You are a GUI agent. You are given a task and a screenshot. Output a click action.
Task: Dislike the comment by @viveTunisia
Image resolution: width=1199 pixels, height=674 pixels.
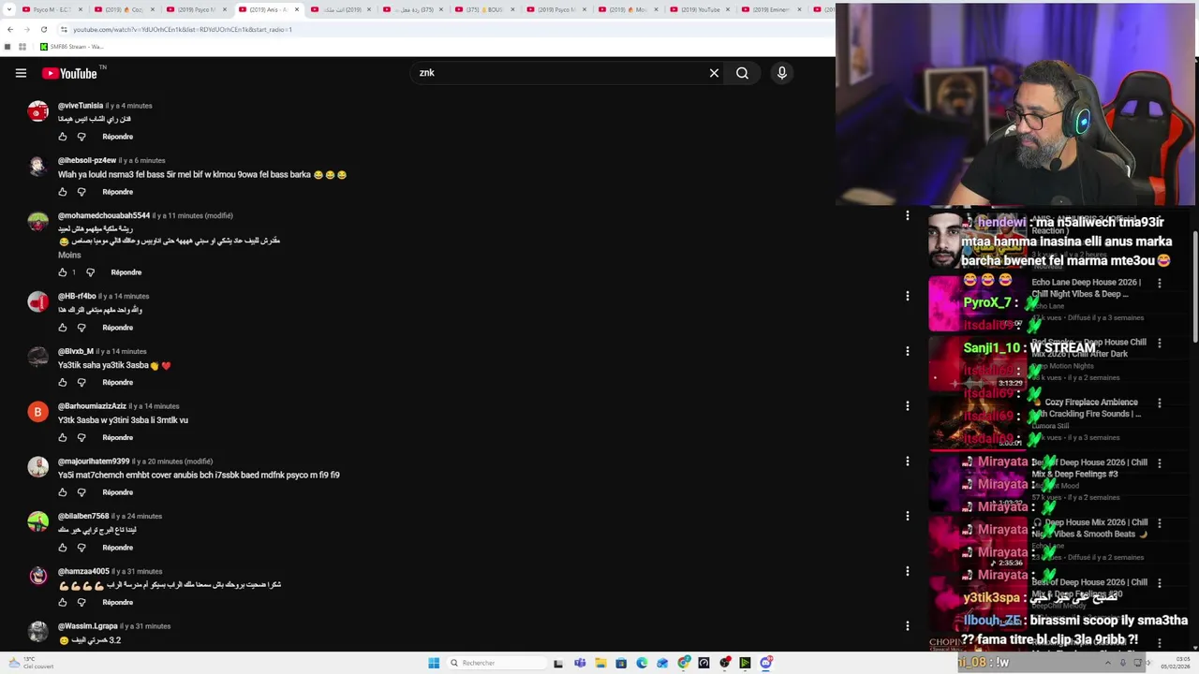pos(81,137)
